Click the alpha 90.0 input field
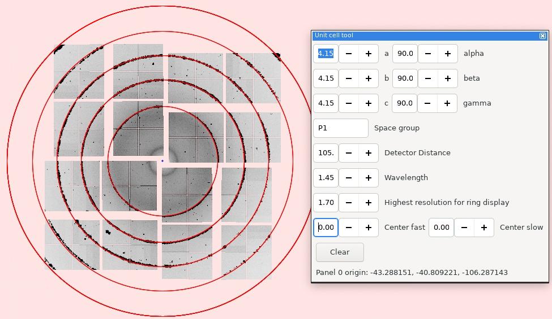552x319 pixels. click(x=405, y=54)
